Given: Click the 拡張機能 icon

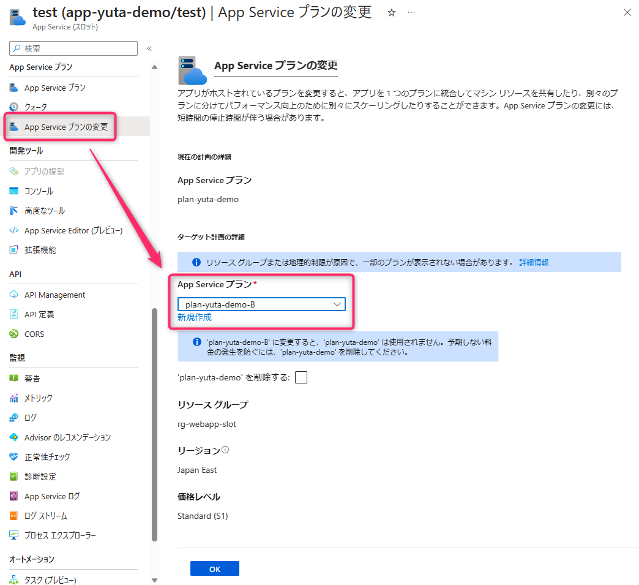Looking at the screenshot, I should pyautogui.click(x=14, y=250).
